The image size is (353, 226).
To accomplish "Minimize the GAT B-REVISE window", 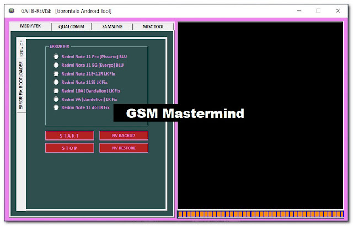I will click(299, 11).
